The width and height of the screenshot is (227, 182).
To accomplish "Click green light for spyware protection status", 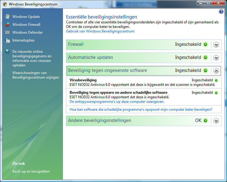I will [x=216, y=93].
